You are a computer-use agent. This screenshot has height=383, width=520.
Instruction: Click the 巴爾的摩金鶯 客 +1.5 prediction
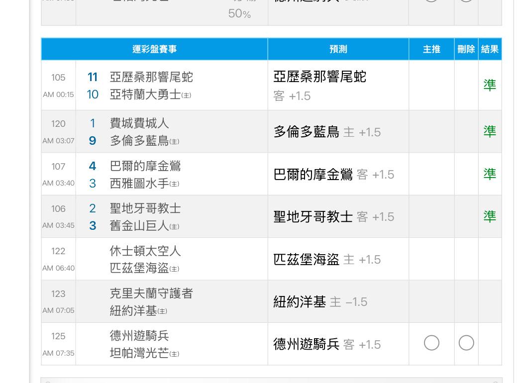point(333,175)
